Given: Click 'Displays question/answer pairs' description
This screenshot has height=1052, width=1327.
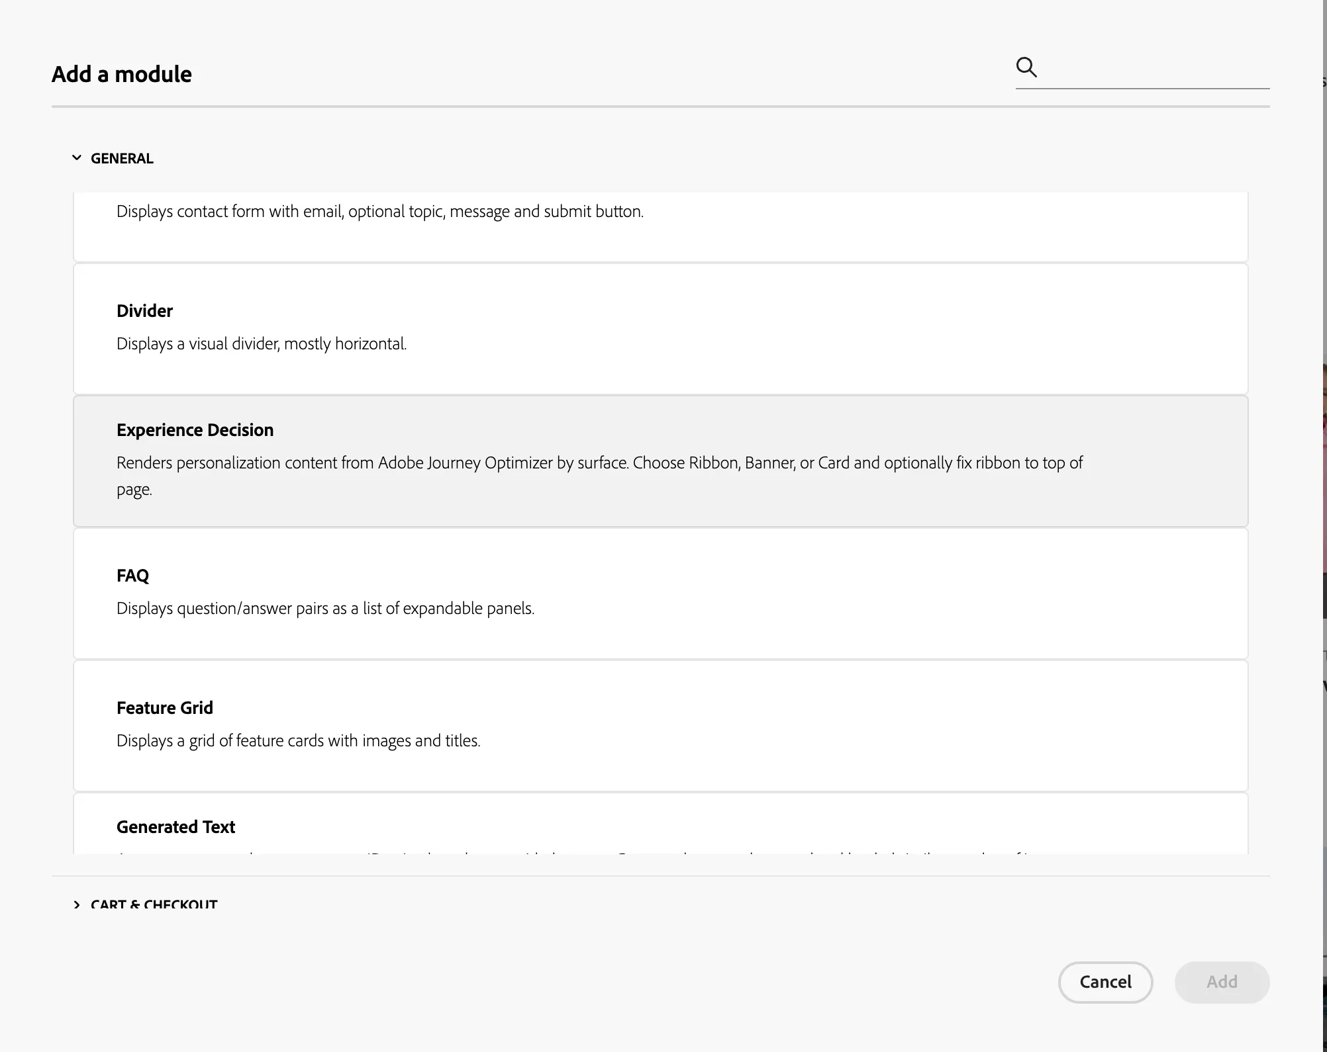Looking at the screenshot, I should click(x=325, y=609).
